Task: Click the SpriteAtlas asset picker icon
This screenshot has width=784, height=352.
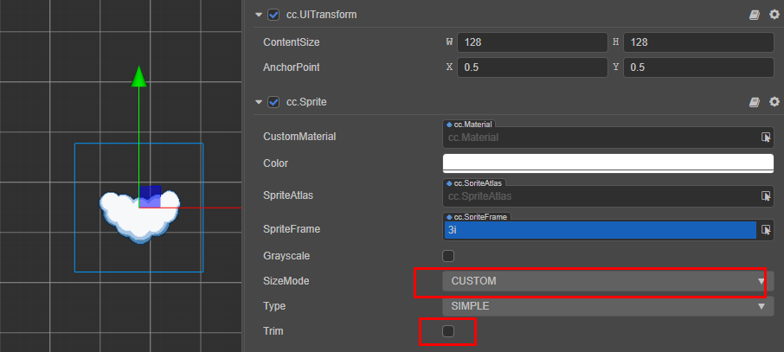Action: [766, 196]
